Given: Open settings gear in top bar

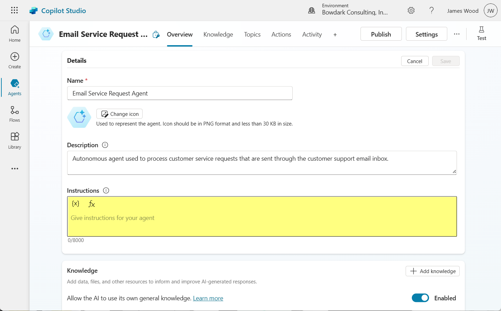Looking at the screenshot, I should point(411,10).
